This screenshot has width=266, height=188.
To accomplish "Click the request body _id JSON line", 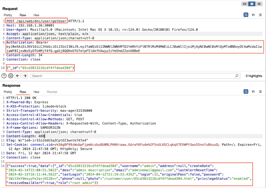I will (40, 68).
